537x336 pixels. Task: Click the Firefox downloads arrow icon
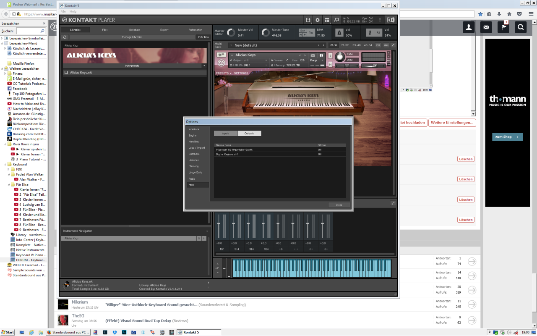click(499, 14)
